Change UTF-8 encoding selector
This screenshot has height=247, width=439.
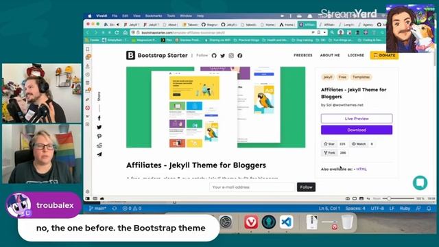tap(377, 209)
